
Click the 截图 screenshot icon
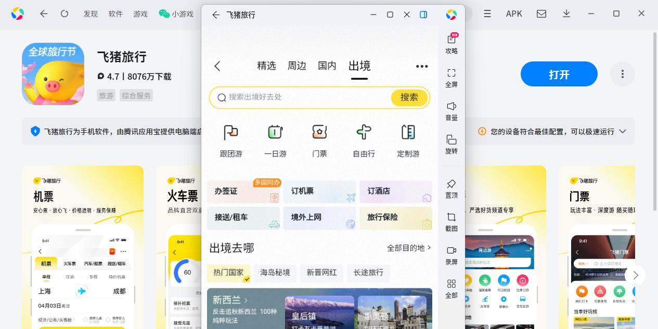451,222
